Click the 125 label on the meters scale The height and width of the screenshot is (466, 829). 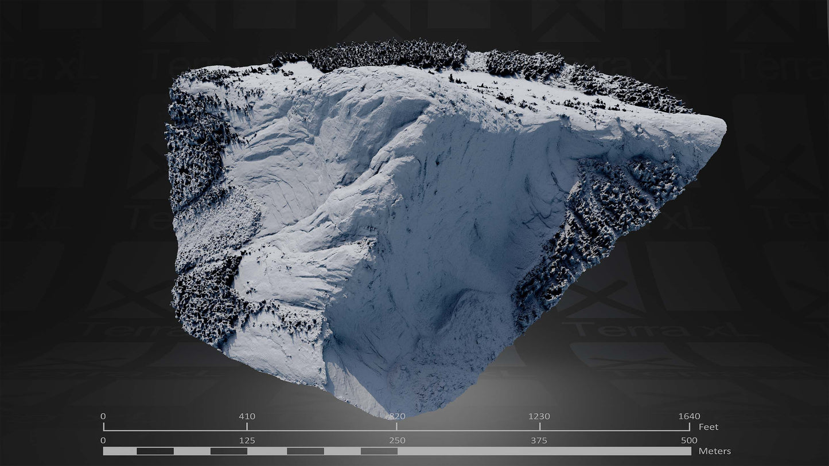[x=247, y=441]
